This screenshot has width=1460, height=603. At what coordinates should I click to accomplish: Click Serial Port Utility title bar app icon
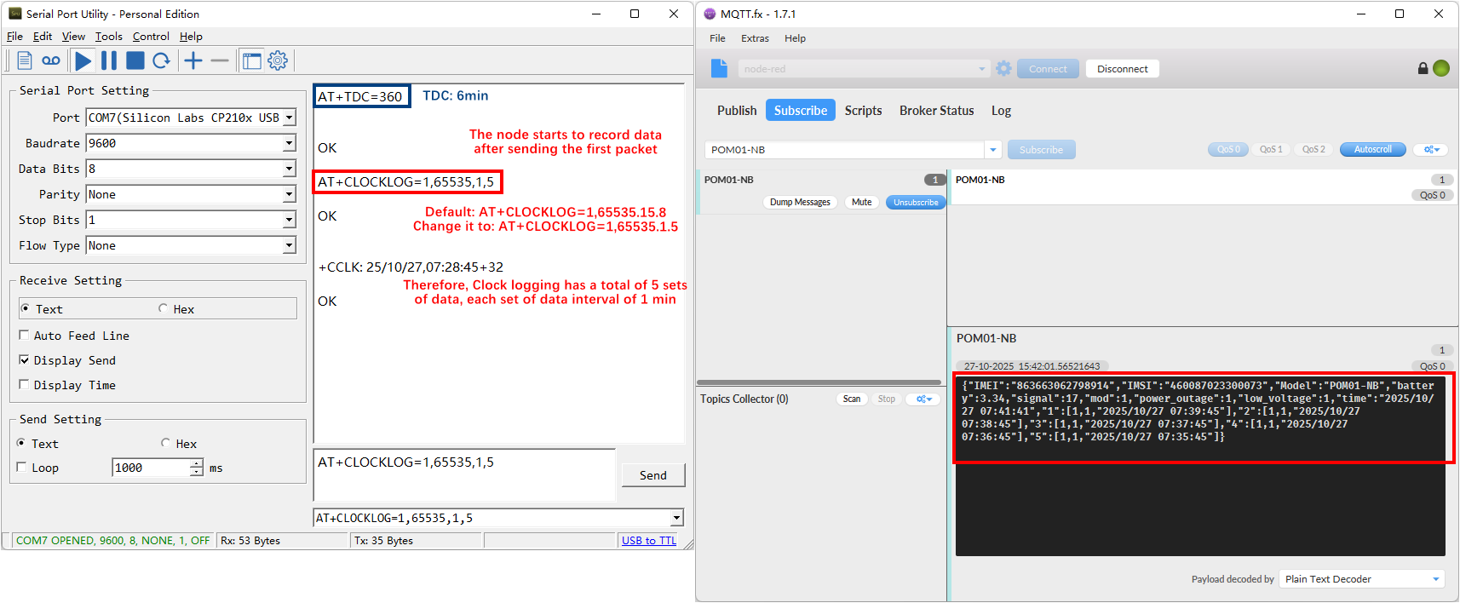(x=14, y=14)
